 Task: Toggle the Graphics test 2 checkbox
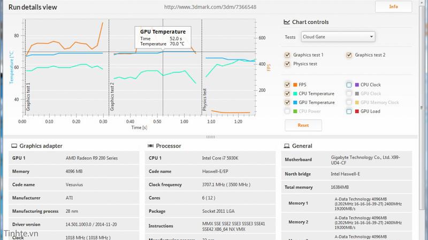[x=349, y=55]
